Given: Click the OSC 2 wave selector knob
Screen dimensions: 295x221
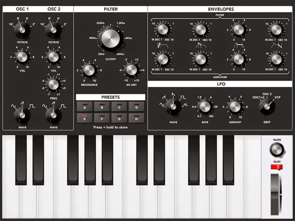Looking at the screenshot, I should [53, 115].
